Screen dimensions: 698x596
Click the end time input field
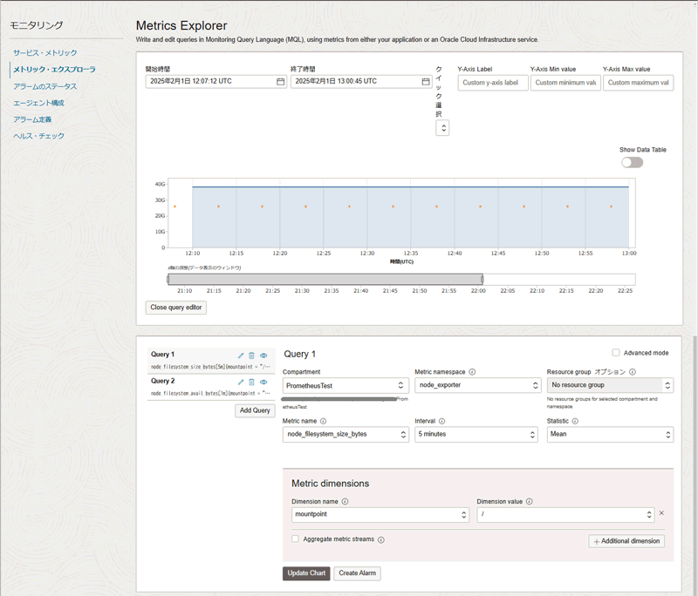pos(361,81)
